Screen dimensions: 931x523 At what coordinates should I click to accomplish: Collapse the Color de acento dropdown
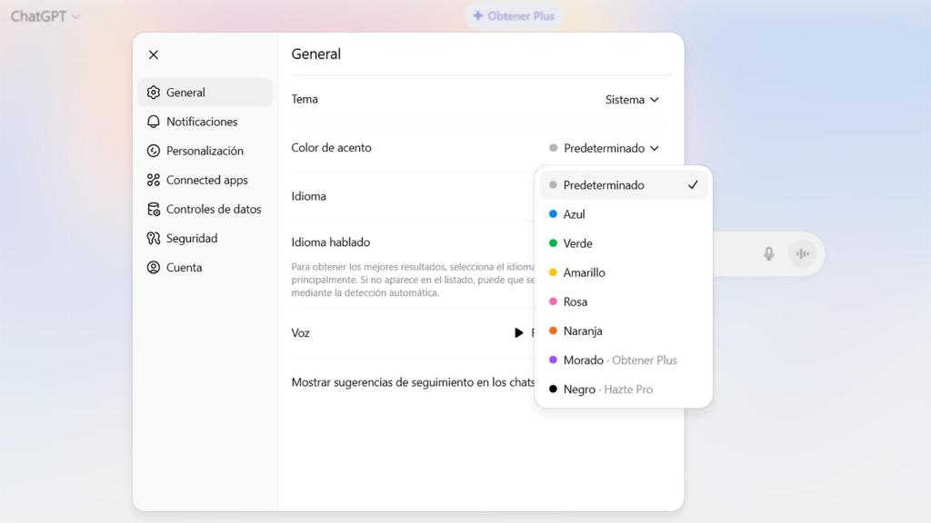click(605, 148)
